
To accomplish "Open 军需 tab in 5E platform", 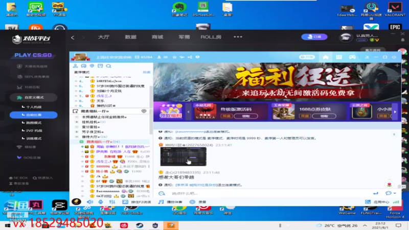I will coord(184,37).
